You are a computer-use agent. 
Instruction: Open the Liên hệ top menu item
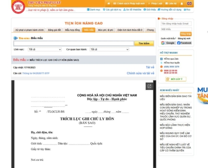(171, 3)
